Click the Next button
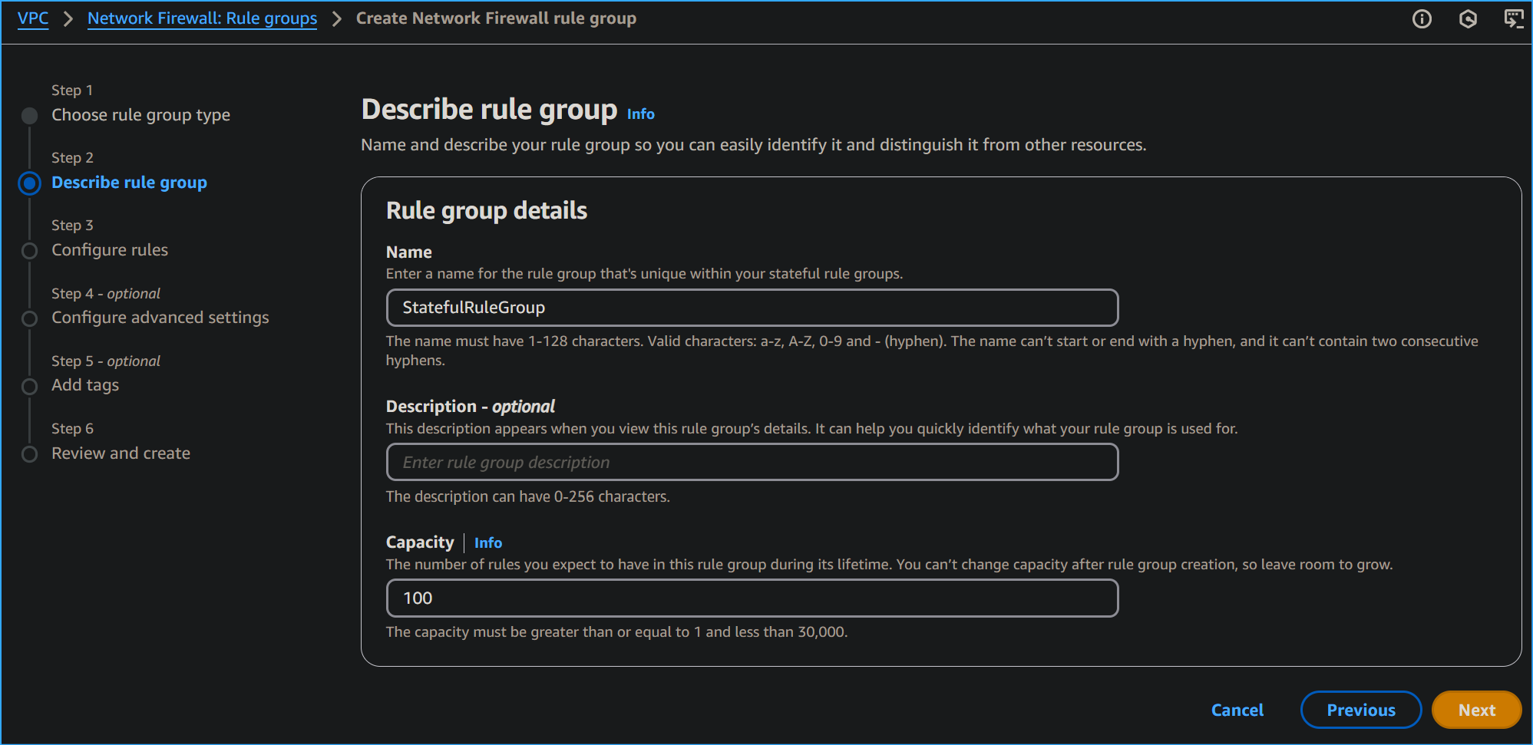 point(1475,710)
